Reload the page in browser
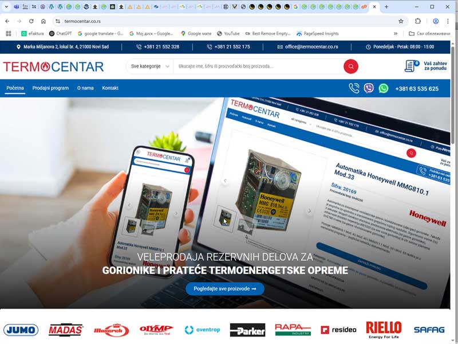Screen dimensions: 458x344 point(31,21)
